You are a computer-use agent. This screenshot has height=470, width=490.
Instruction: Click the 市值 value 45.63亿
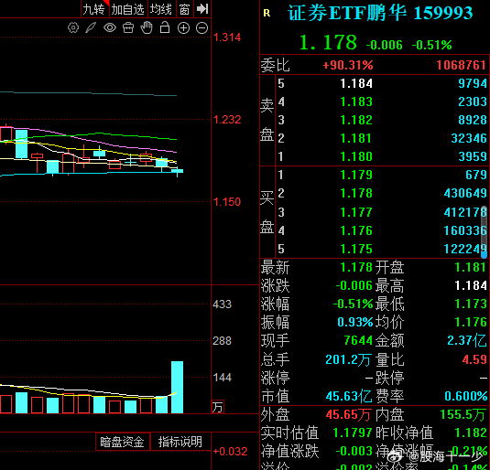point(349,396)
